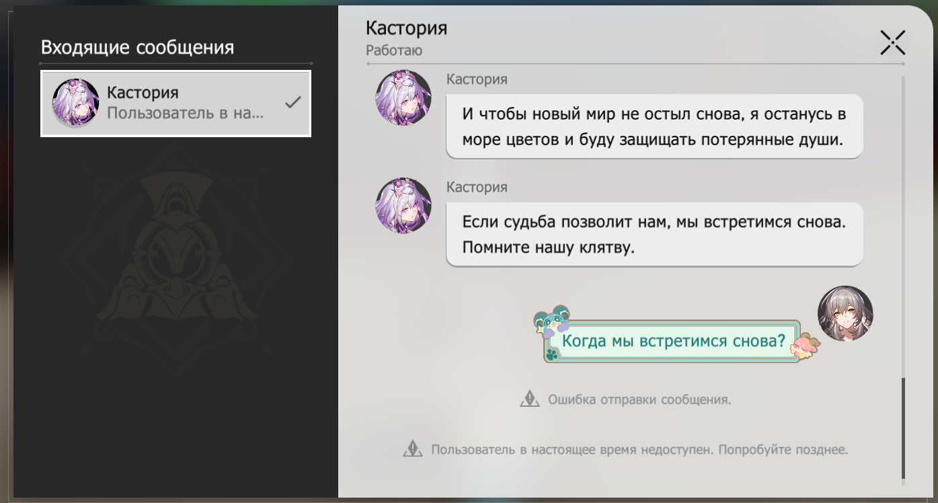Click the pink creature sticker on the reply bubble
Screen dimensions: 938x503
(806, 346)
